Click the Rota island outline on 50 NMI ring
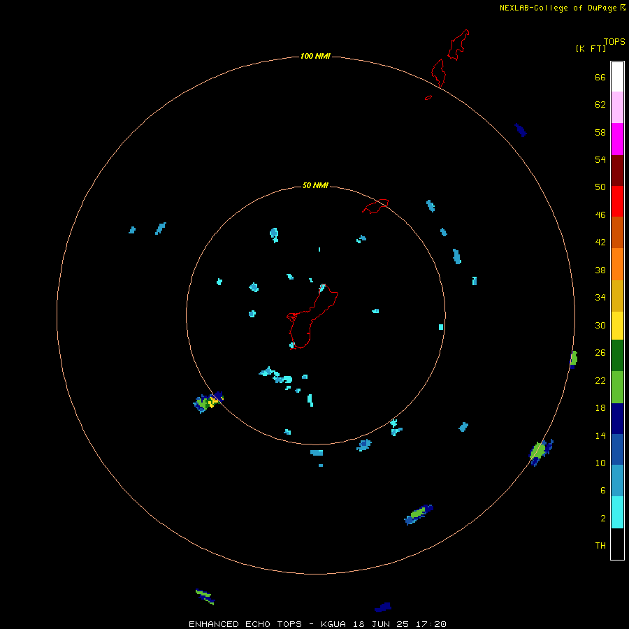 click(x=375, y=205)
